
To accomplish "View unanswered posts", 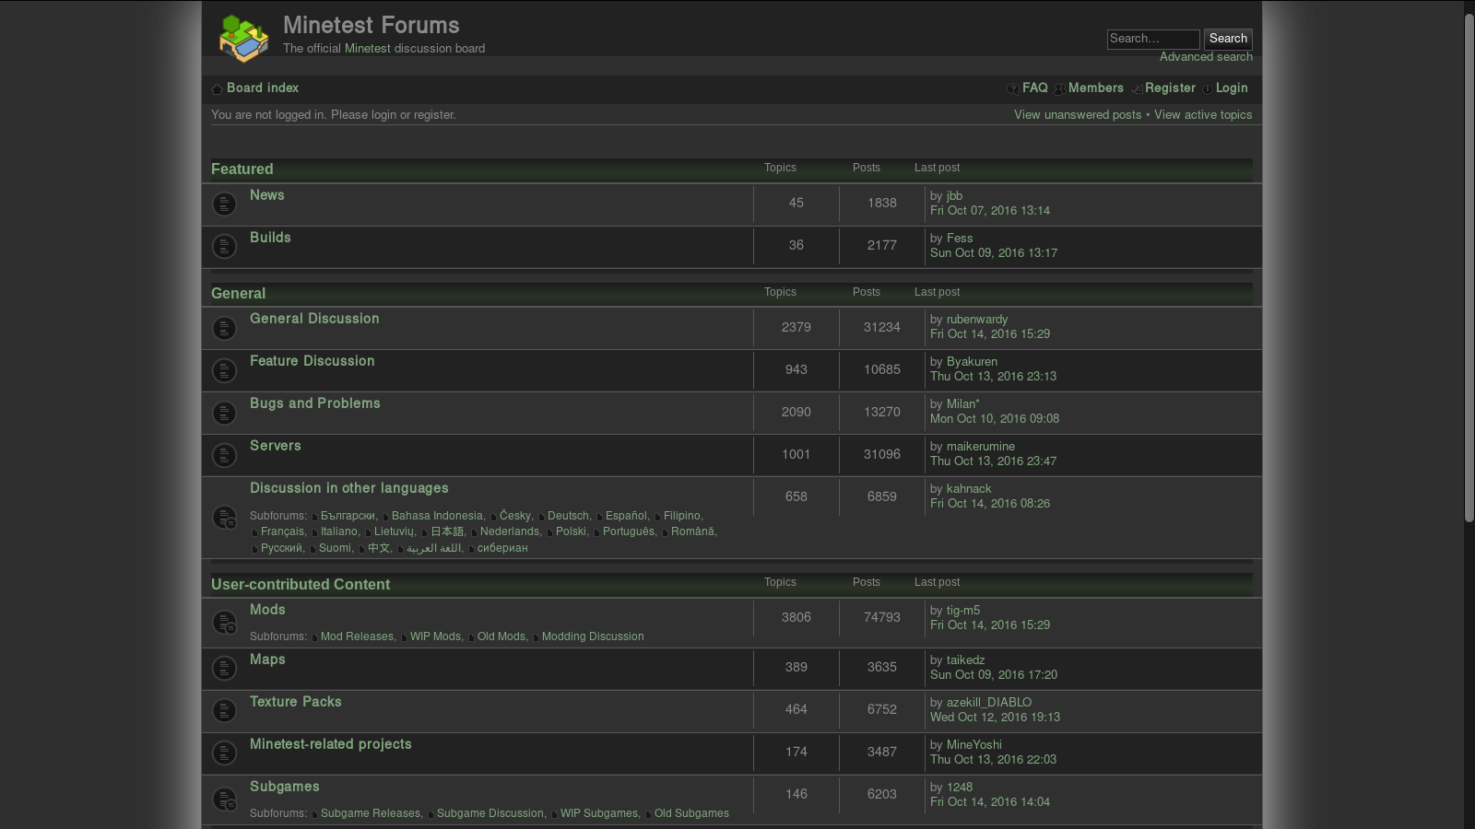I will tap(1078, 115).
